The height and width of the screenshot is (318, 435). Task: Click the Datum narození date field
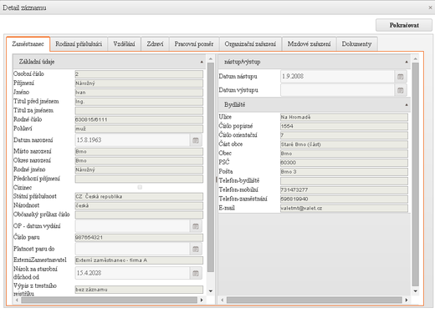tap(133, 140)
